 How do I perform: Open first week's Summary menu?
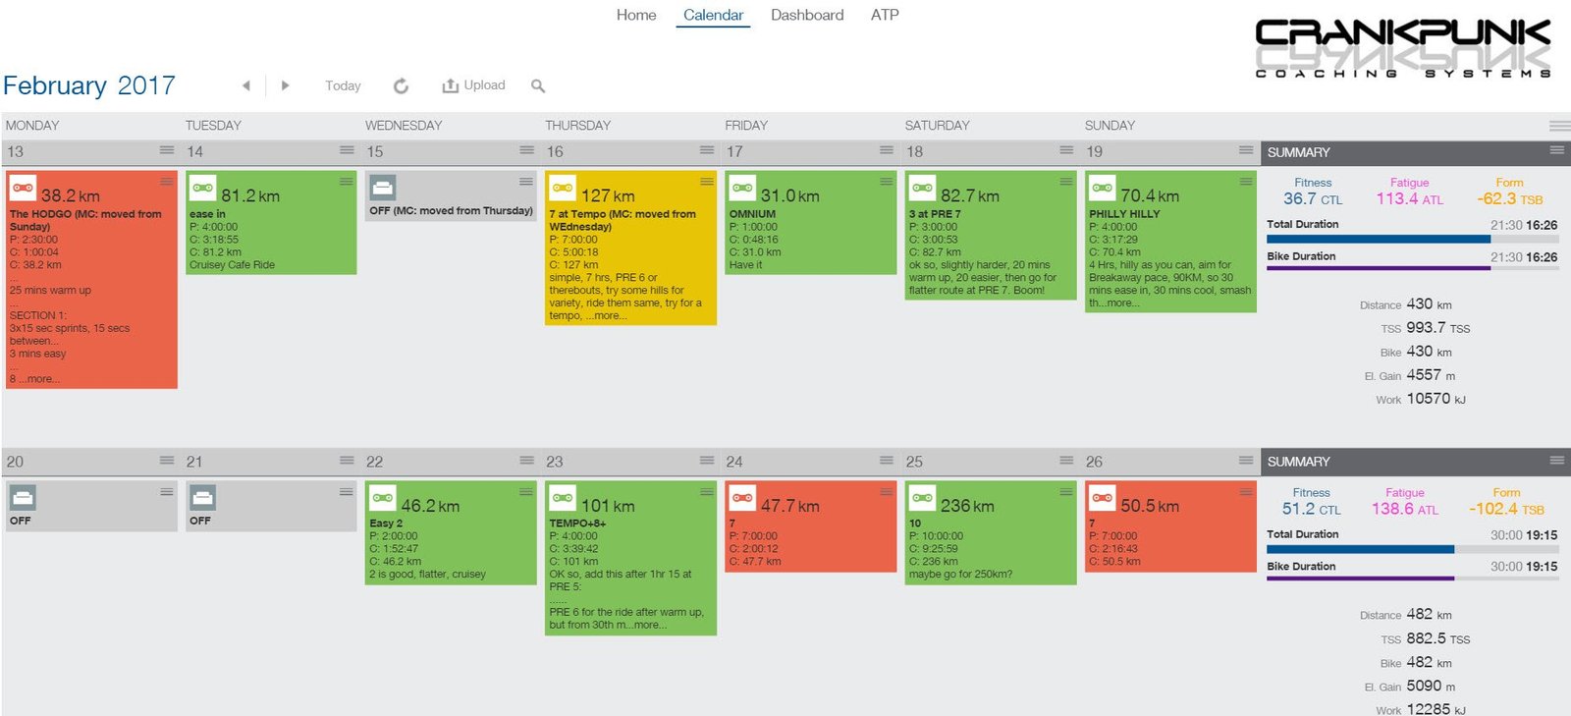pos(1556,150)
